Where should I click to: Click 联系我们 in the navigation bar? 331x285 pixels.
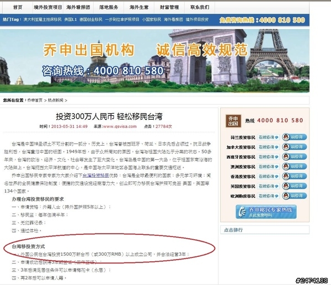coord(200,7)
